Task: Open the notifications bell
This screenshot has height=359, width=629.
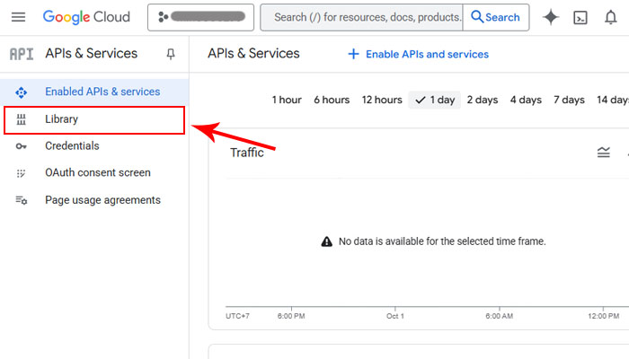Action: (611, 17)
